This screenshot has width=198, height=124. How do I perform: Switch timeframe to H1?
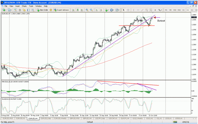click(x=183, y=10)
